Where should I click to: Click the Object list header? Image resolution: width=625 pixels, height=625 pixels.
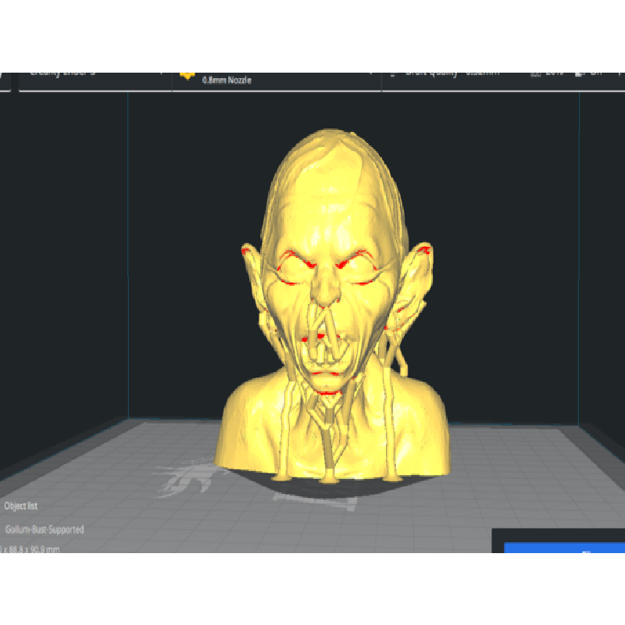(21, 505)
